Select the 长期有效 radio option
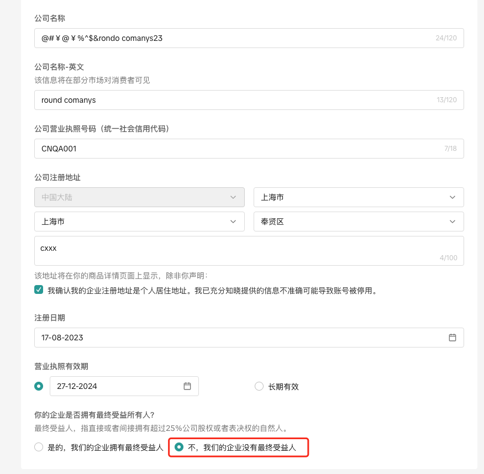 (259, 387)
